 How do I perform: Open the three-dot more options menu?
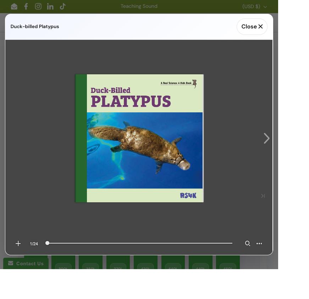click(259, 244)
